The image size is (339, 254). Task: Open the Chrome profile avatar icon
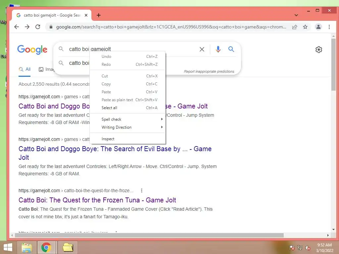point(318,27)
